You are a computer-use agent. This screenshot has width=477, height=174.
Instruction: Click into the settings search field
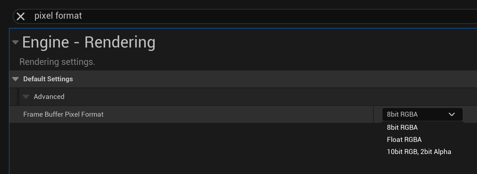[x=229, y=16]
